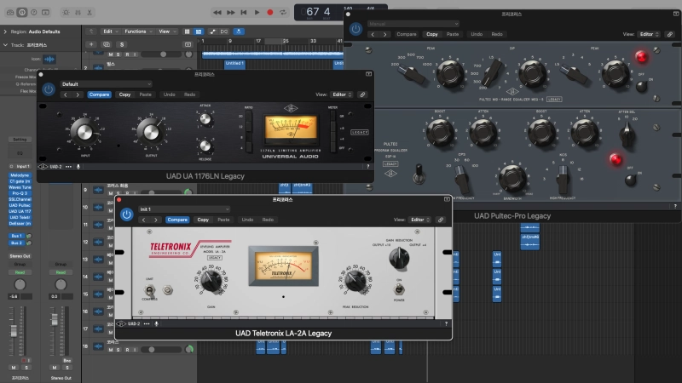This screenshot has width=682, height=383.
Task: Toggle the Cycle loop button
Action: click(283, 12)
